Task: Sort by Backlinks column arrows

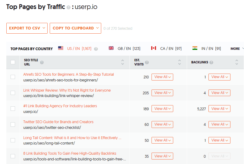Action: click(237, 62)
